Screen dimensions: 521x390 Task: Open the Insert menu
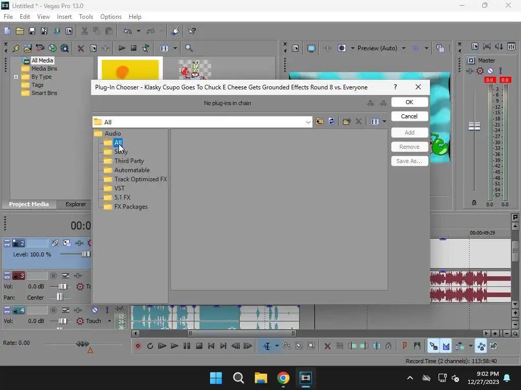tap(64, 17)
